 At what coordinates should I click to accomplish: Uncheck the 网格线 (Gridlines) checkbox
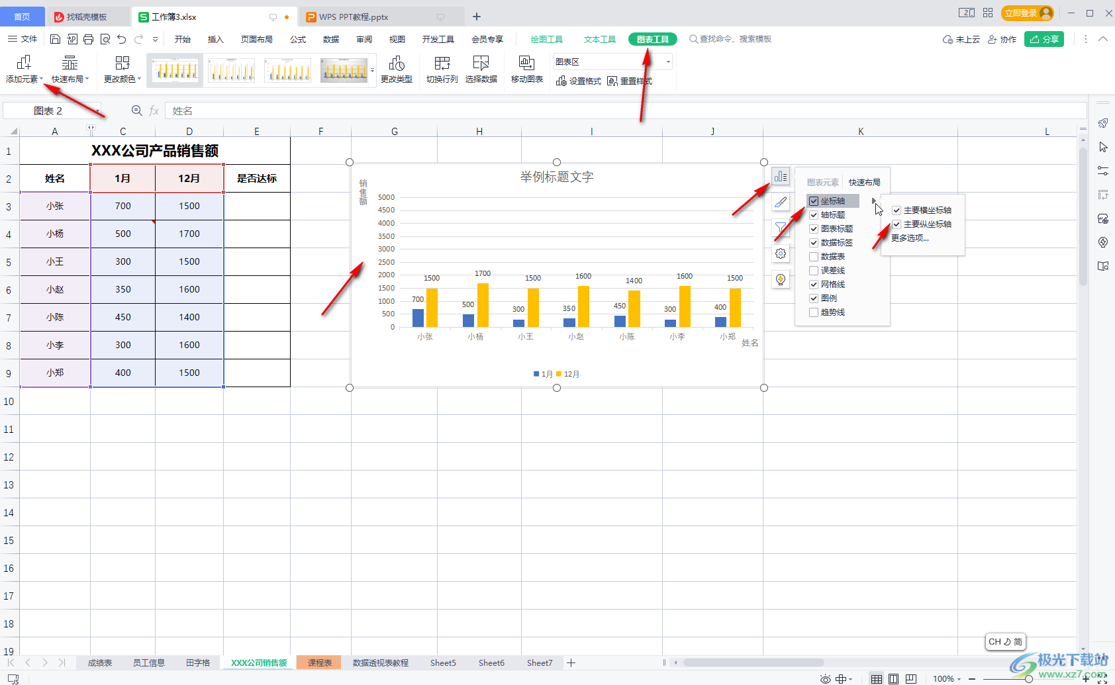click(814, 284)
